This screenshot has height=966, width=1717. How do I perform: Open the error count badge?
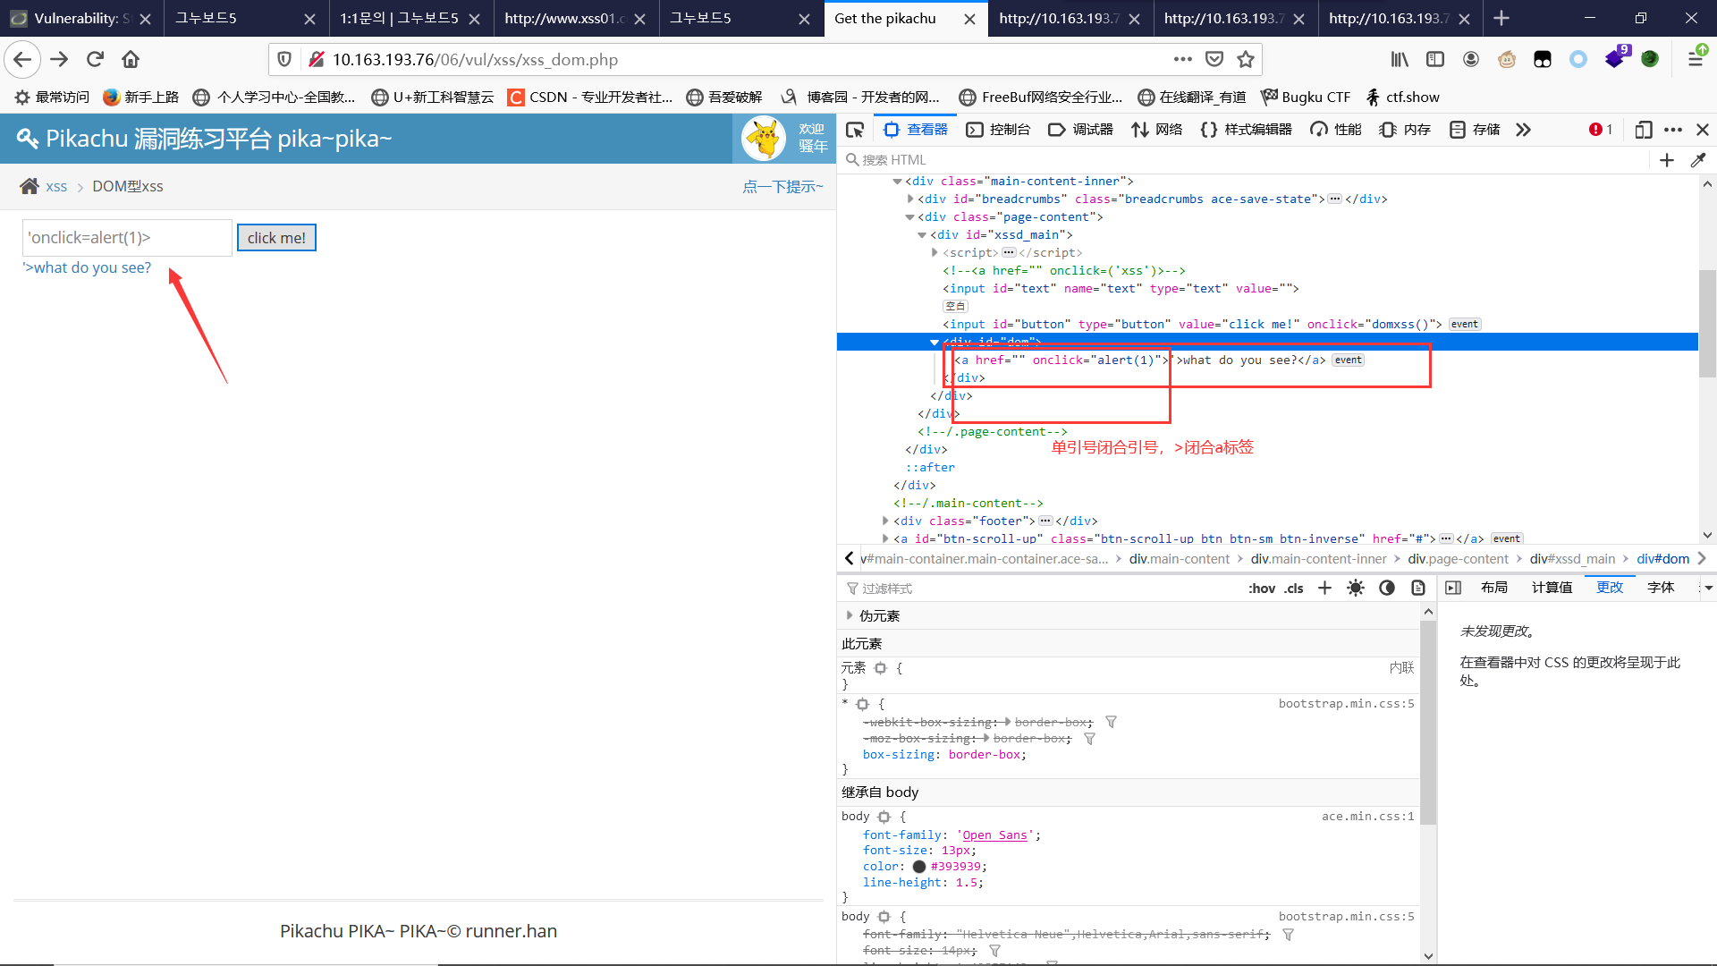click(x=1601, y=130)
